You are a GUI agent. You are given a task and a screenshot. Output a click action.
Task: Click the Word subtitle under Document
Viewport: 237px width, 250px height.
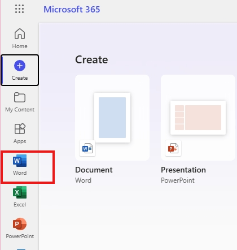tap(83, 180)
